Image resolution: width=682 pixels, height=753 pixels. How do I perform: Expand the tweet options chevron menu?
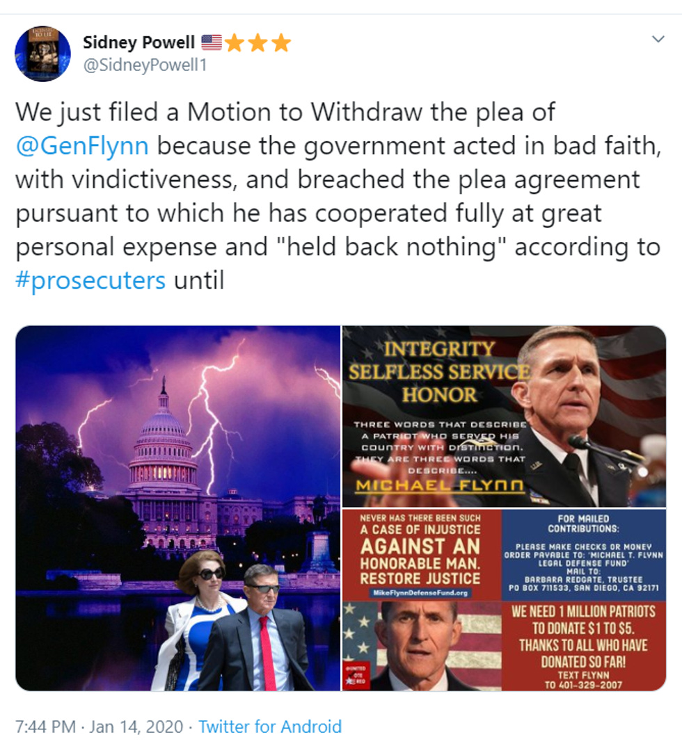tap(658, 39)
